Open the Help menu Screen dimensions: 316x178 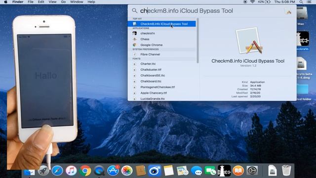tap(91, 2)
